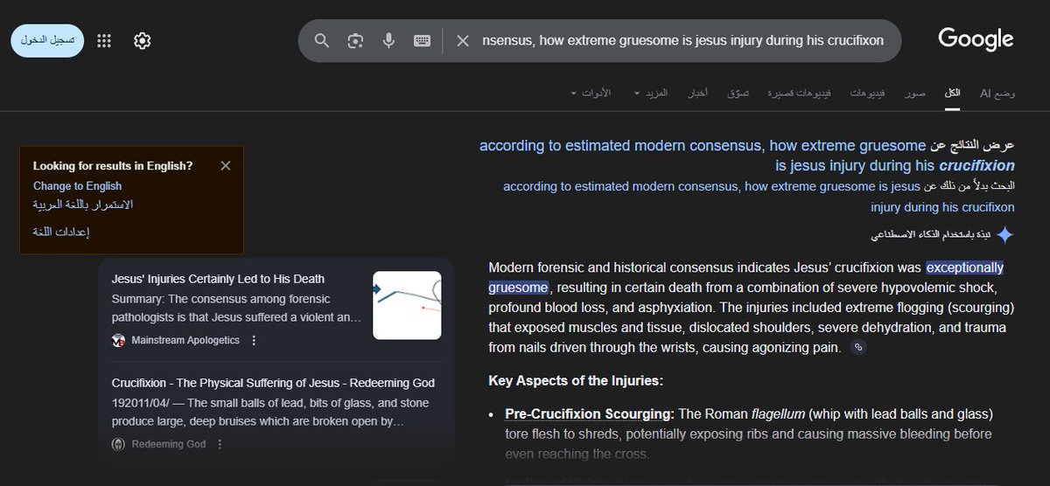Screen dimensions: 1050x486
Task: Start voice search with microphone
Action: pyautogui.click(x=388, y=41)
